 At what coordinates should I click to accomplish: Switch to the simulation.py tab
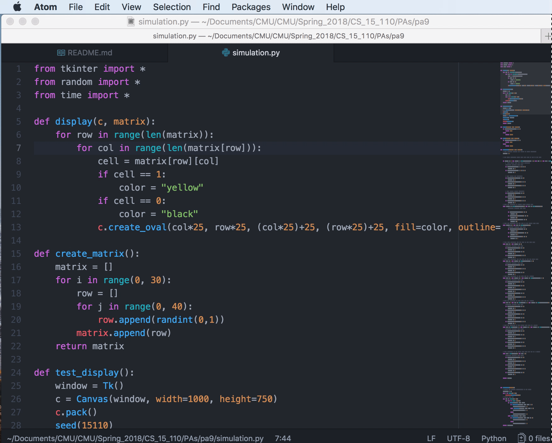point(251,53)
